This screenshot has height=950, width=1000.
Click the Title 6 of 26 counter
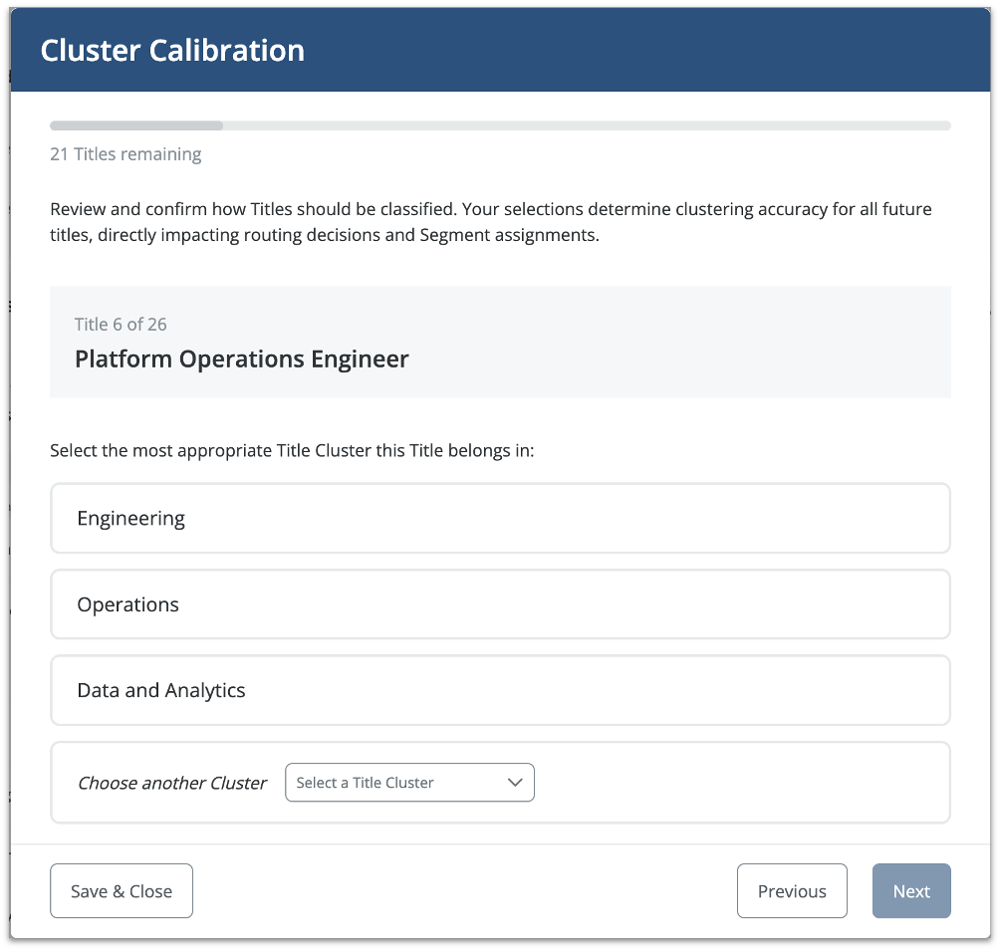tap(121, 325)
